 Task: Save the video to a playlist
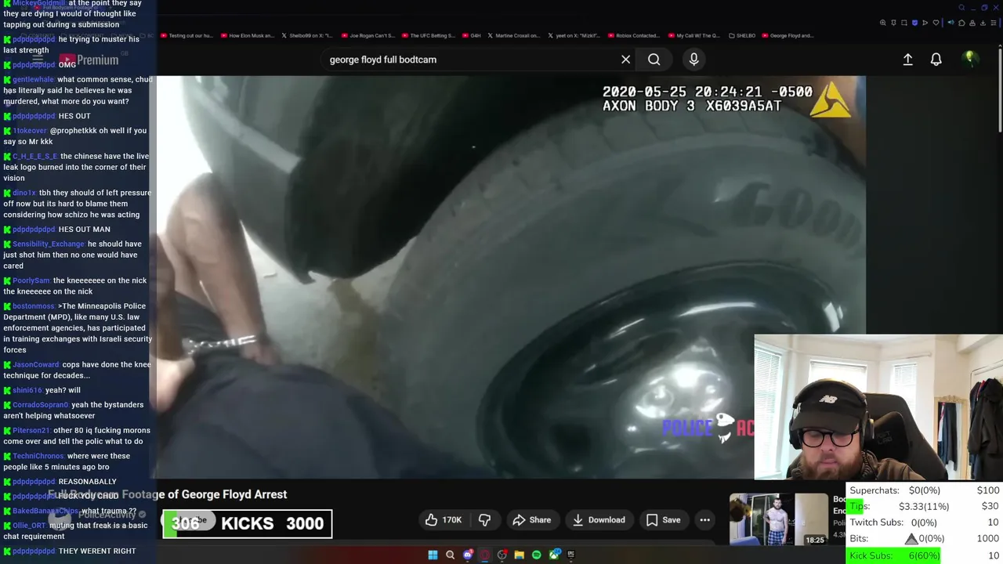pos(663,520)
